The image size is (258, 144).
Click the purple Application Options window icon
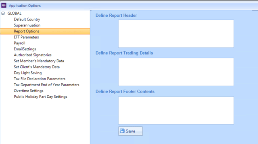[x=4, y=5]
